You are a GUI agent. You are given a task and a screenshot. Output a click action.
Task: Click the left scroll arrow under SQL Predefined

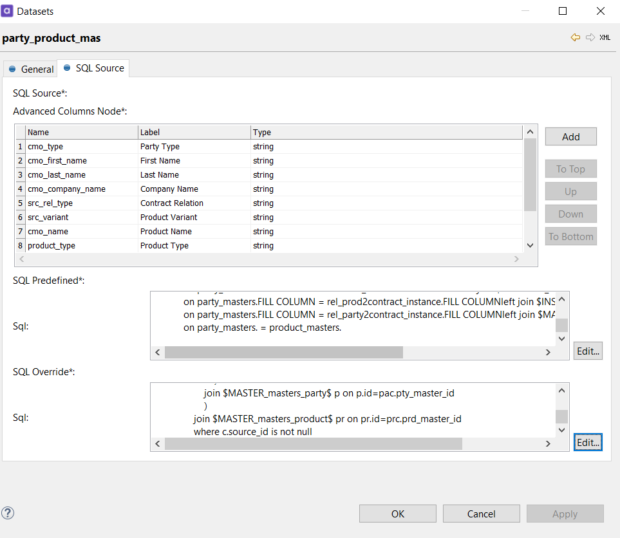(x=157, y=353)
